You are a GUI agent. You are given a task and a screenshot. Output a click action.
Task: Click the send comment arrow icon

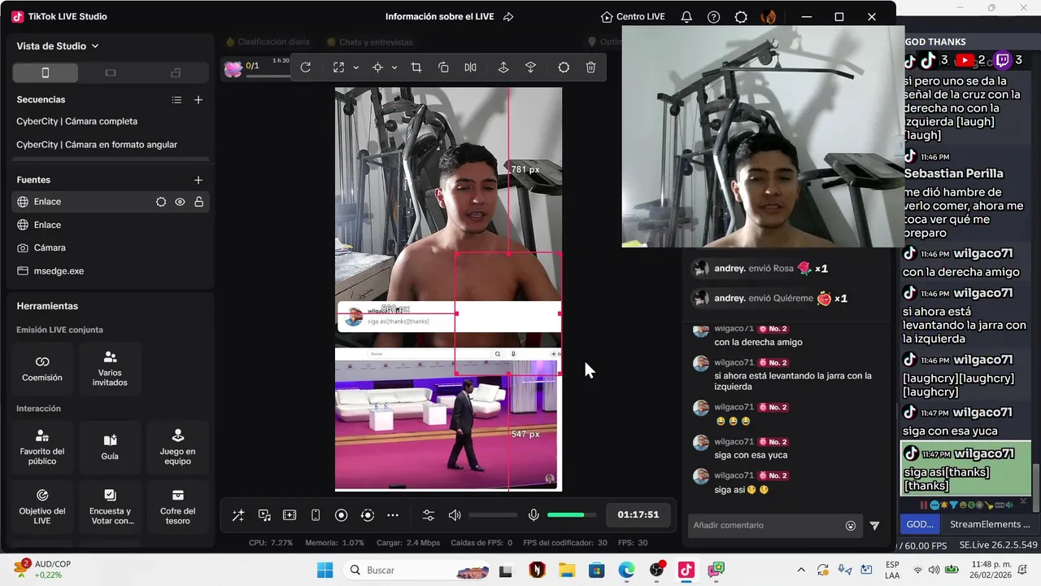point(874,526)
